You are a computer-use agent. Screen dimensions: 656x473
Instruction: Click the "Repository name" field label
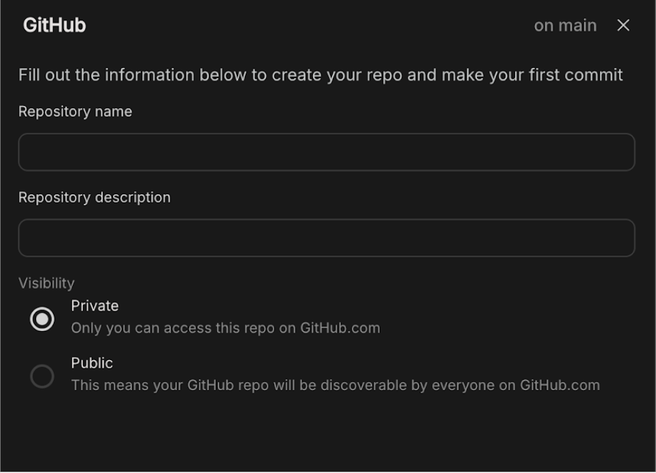(75, 111)
